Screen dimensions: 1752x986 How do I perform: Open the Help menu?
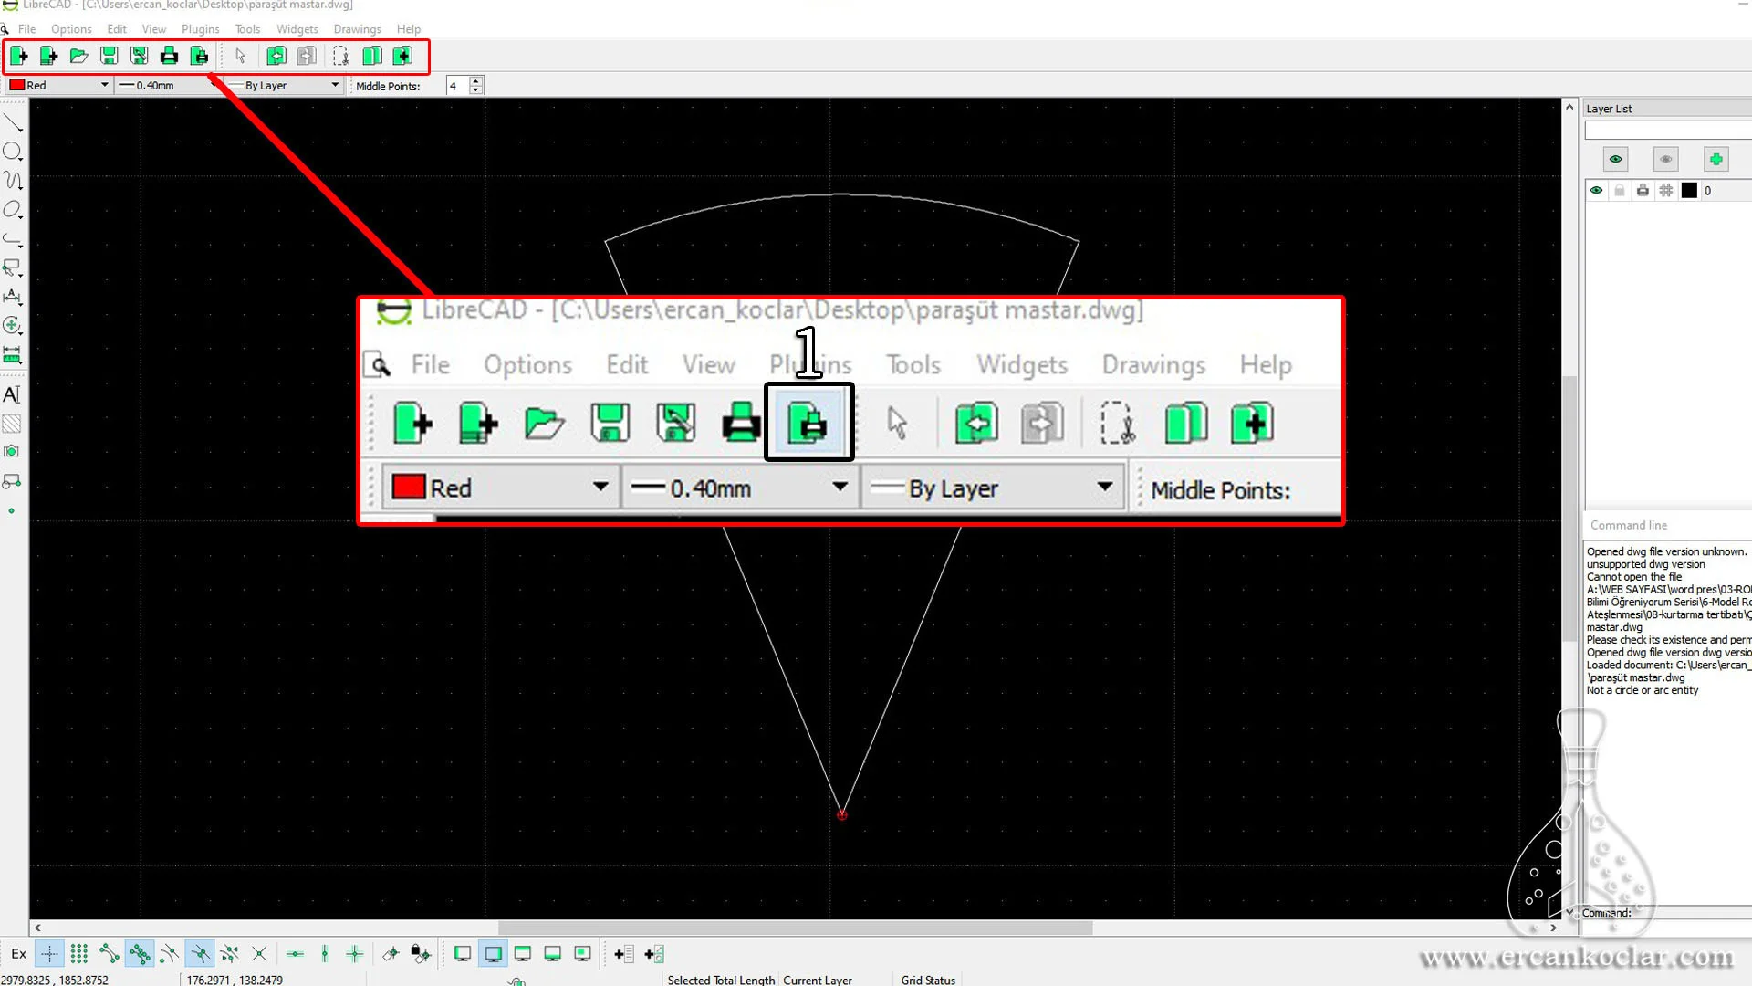(409, 29)
